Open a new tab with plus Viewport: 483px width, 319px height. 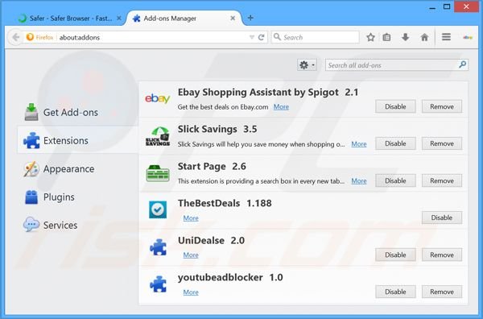click(x=250, y=18)
